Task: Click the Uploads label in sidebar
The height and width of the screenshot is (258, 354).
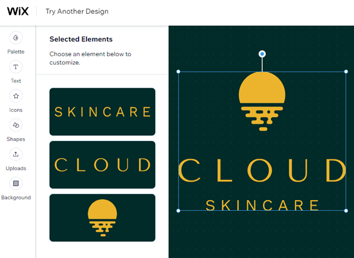Action: point(16,169)
